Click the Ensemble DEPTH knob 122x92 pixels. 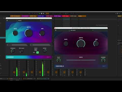[81, 44]
